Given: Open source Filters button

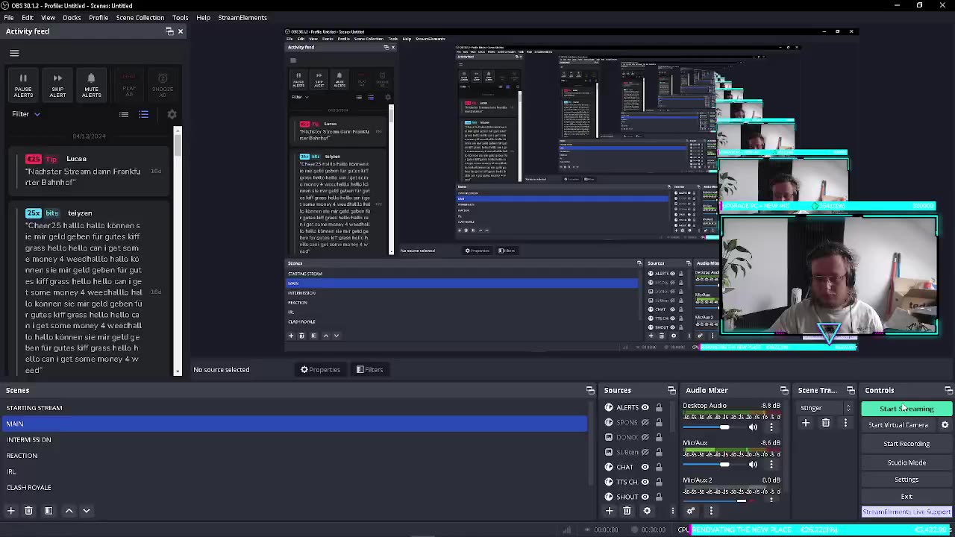Looking at the screenshot, I should [369, 369].
